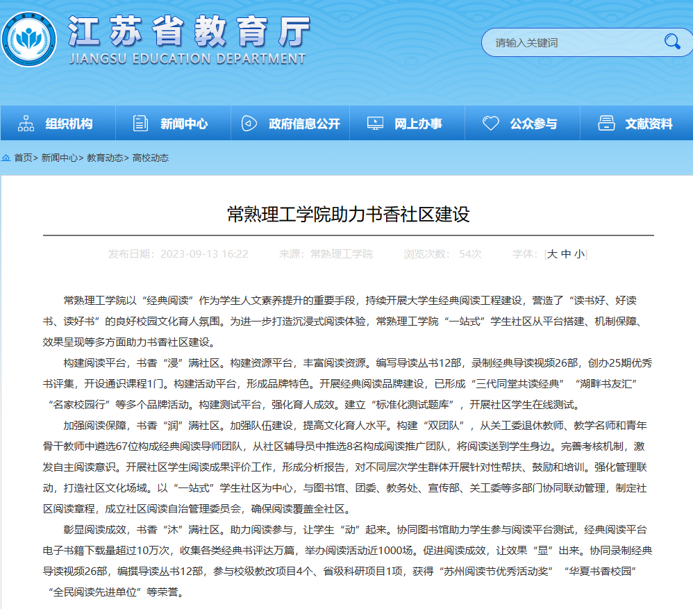This screenshot has height=609, width=693.
Task: Click the 网上办事 monitor icon
Action: [x=375, y=124]
